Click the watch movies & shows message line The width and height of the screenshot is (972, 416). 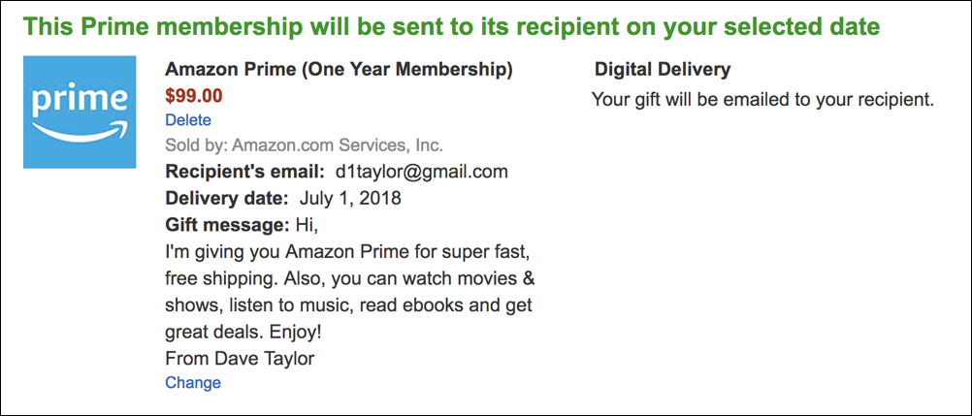pos(351,279)
